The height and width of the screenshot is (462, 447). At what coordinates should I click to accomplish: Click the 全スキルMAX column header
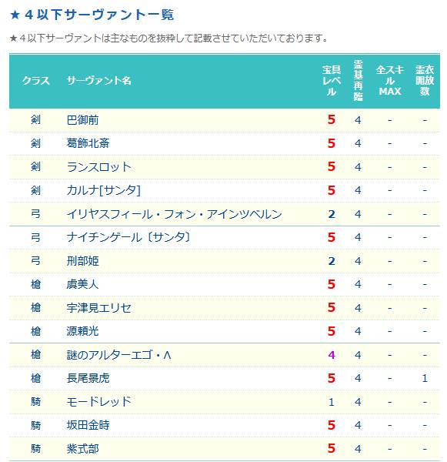390,80
